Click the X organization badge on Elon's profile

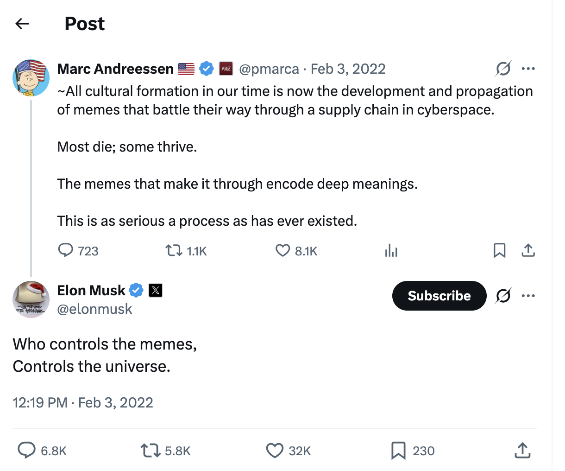pyautogui.click(x=156, y=290)
